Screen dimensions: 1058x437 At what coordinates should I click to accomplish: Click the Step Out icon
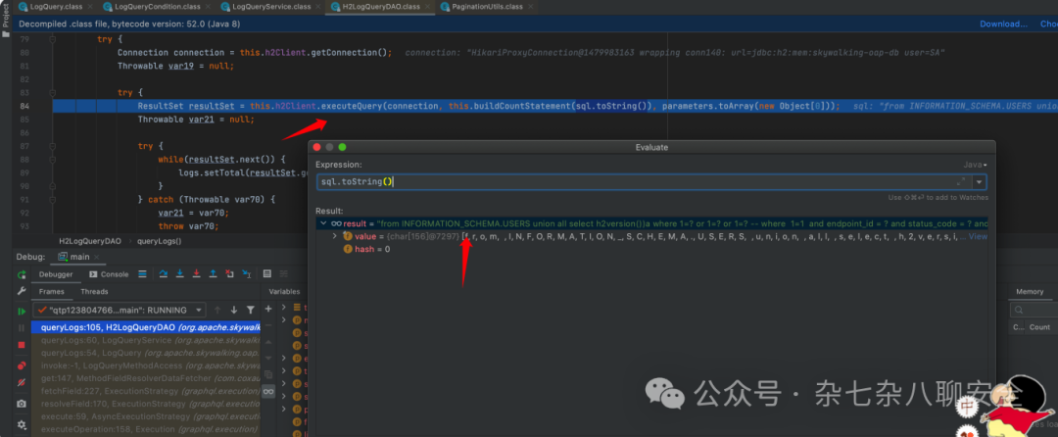213,273
